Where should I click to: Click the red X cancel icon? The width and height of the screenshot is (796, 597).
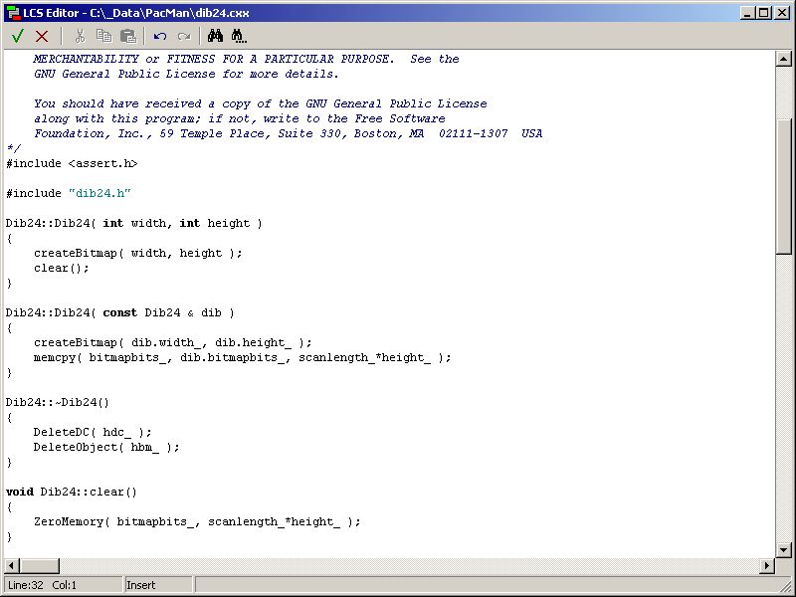tap(43, 35)
